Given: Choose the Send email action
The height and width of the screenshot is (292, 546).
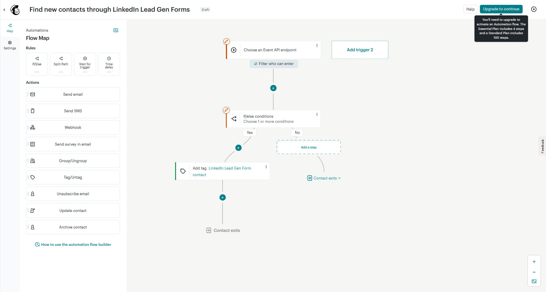Looking at the screenshot, I should coord(73,94).
